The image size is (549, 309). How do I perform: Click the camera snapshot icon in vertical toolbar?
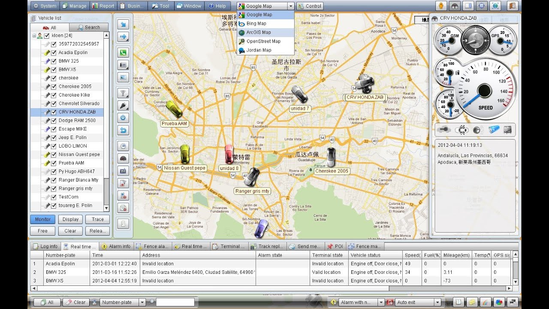click(x=123, y=65)
